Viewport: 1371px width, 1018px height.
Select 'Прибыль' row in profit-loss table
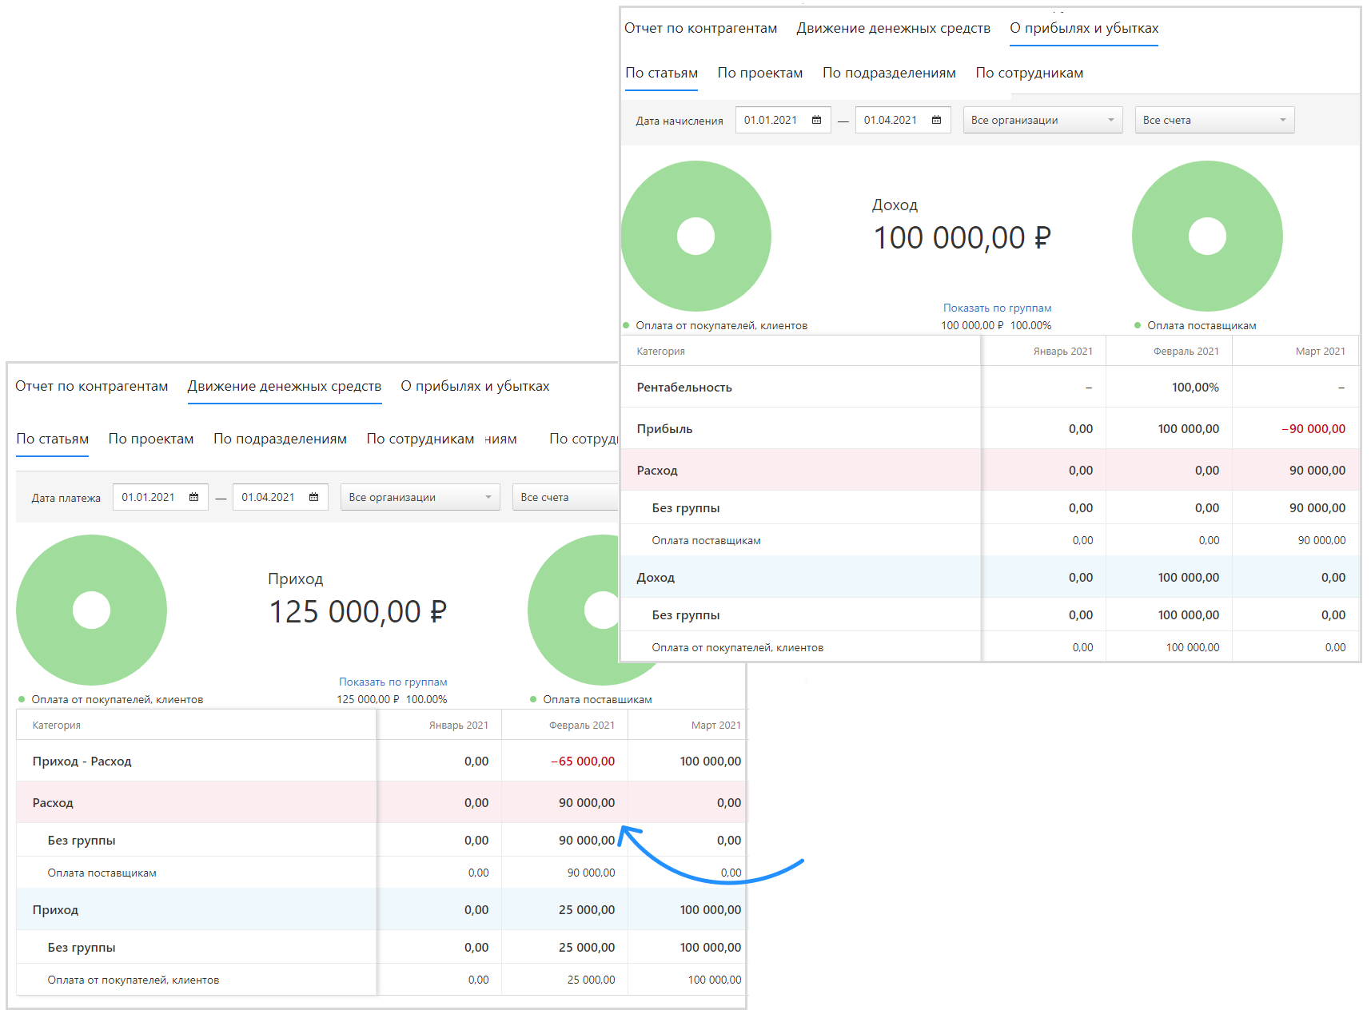tap(990, 428)
